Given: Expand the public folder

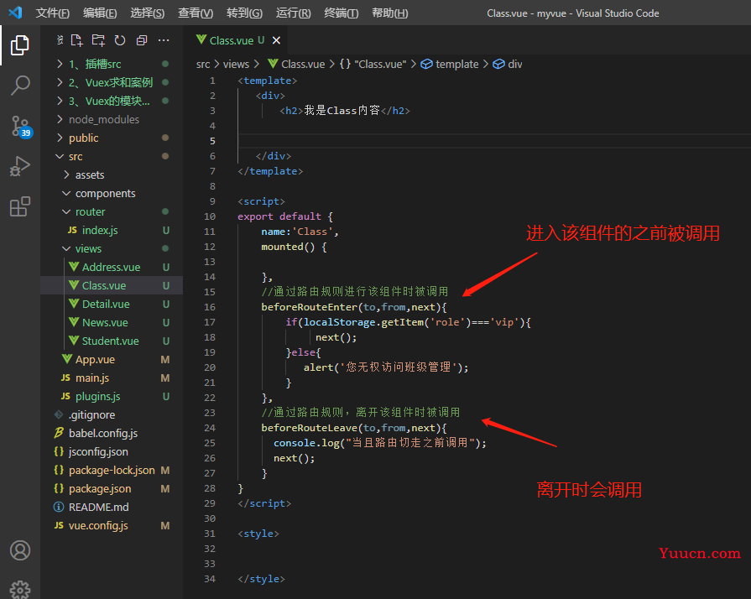Looking at the screenshot, I should 112,138.
